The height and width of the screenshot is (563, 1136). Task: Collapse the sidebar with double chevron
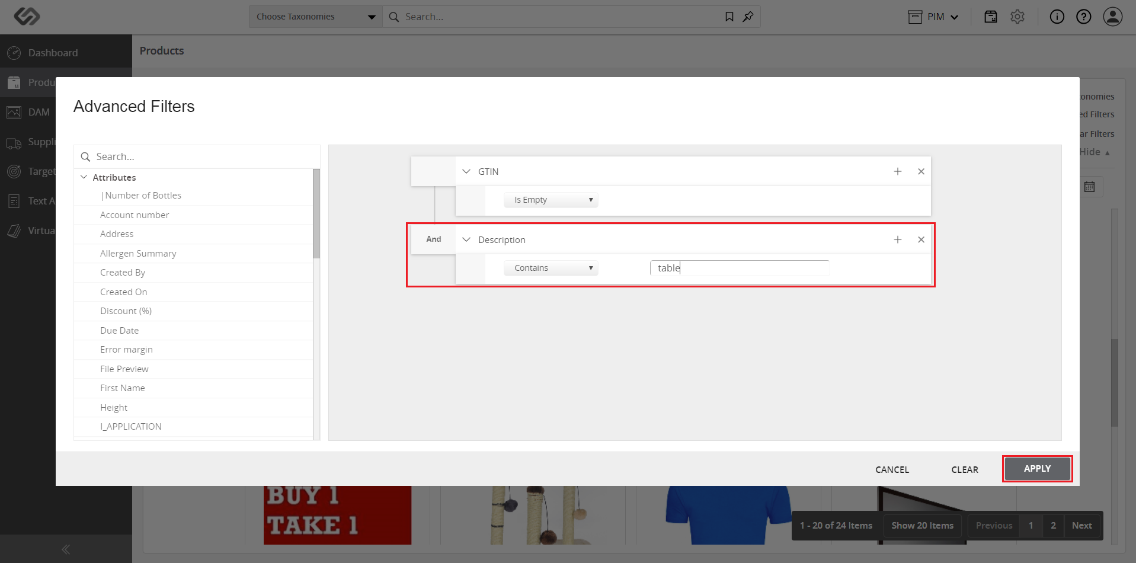click(66, 549)
